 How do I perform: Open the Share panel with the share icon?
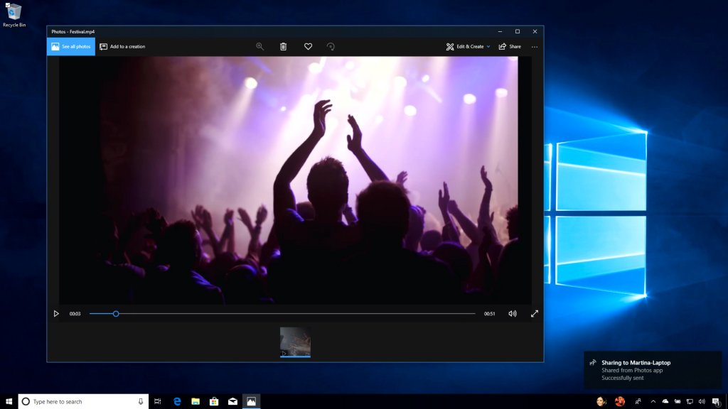coord(510,46)
